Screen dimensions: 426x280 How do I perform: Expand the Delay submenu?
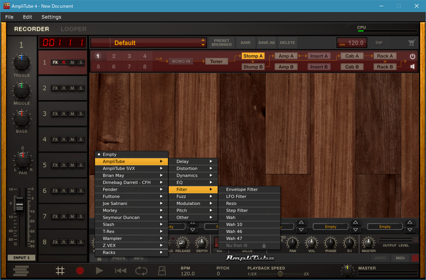point(193,162)
